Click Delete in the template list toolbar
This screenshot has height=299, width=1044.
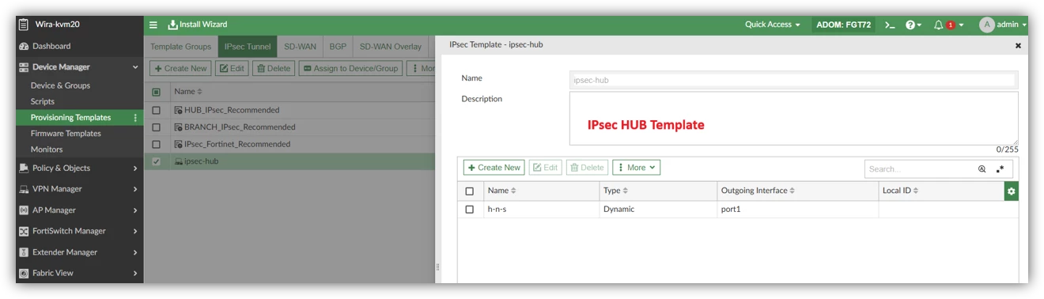[x=273, y=69]
